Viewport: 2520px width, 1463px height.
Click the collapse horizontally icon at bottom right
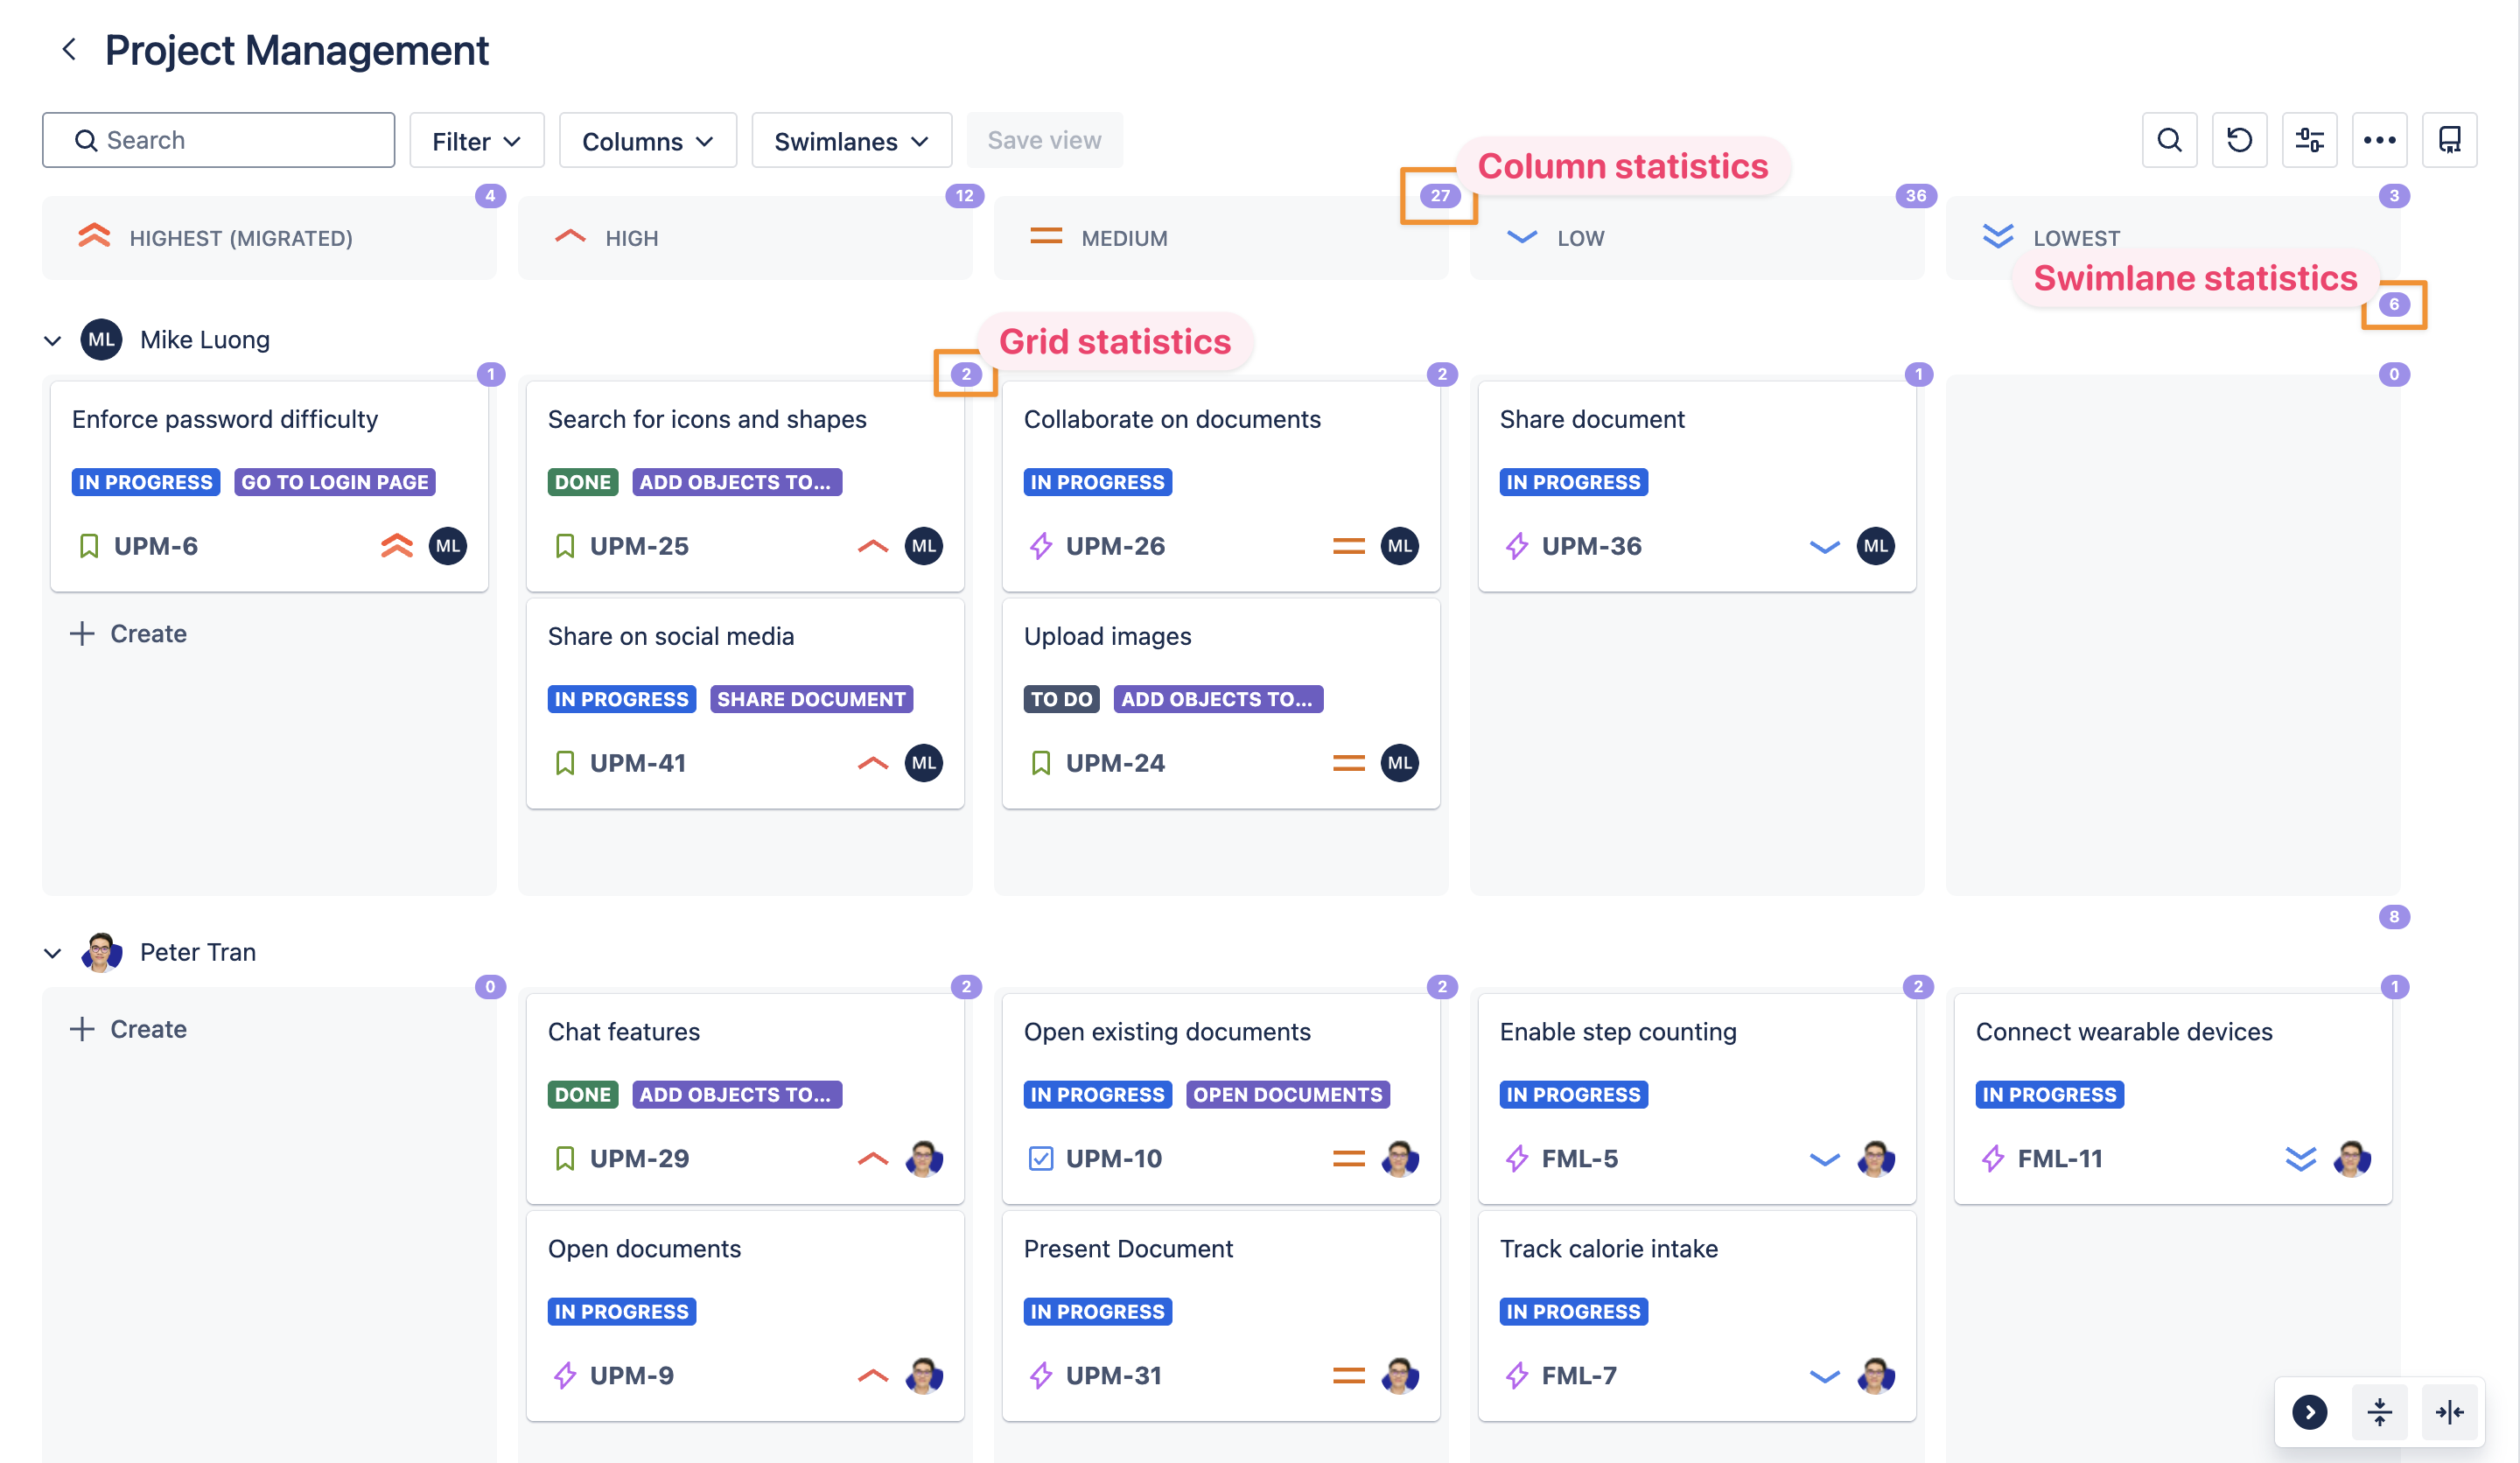coord(2449,1412)
